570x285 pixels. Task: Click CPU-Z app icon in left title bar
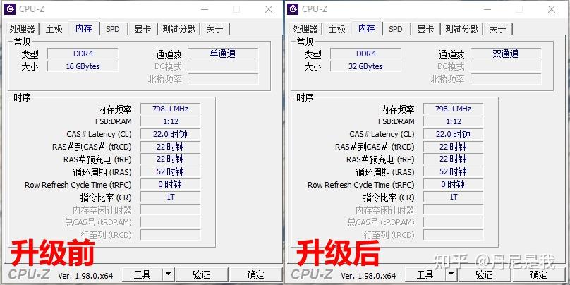10,9
